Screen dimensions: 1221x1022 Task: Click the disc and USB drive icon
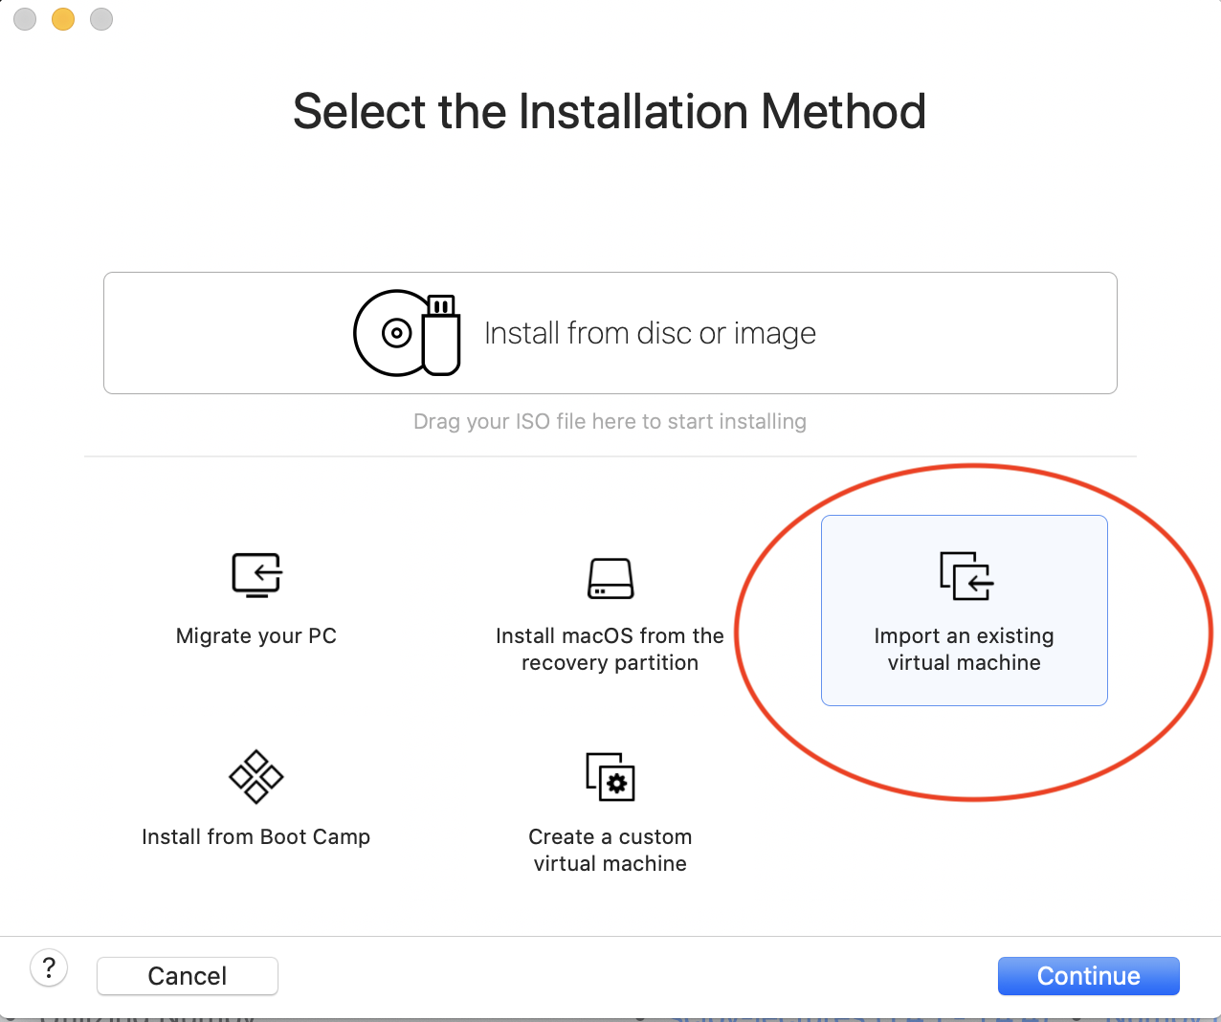click(x=407, y=333)
